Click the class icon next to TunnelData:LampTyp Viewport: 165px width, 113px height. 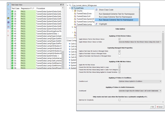point(75,22)
